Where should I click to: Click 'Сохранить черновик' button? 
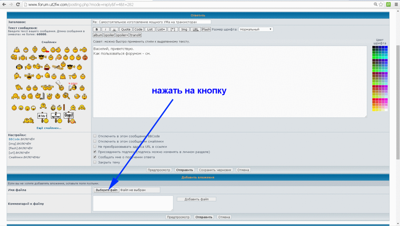215,170
